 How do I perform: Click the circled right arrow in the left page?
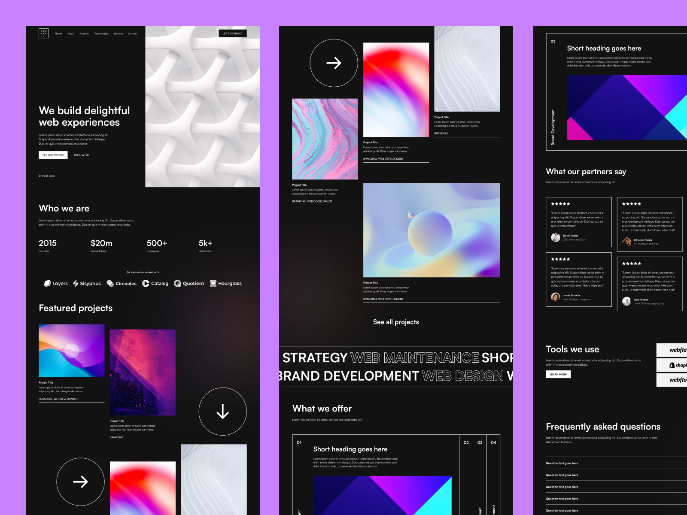click(80, 482)
